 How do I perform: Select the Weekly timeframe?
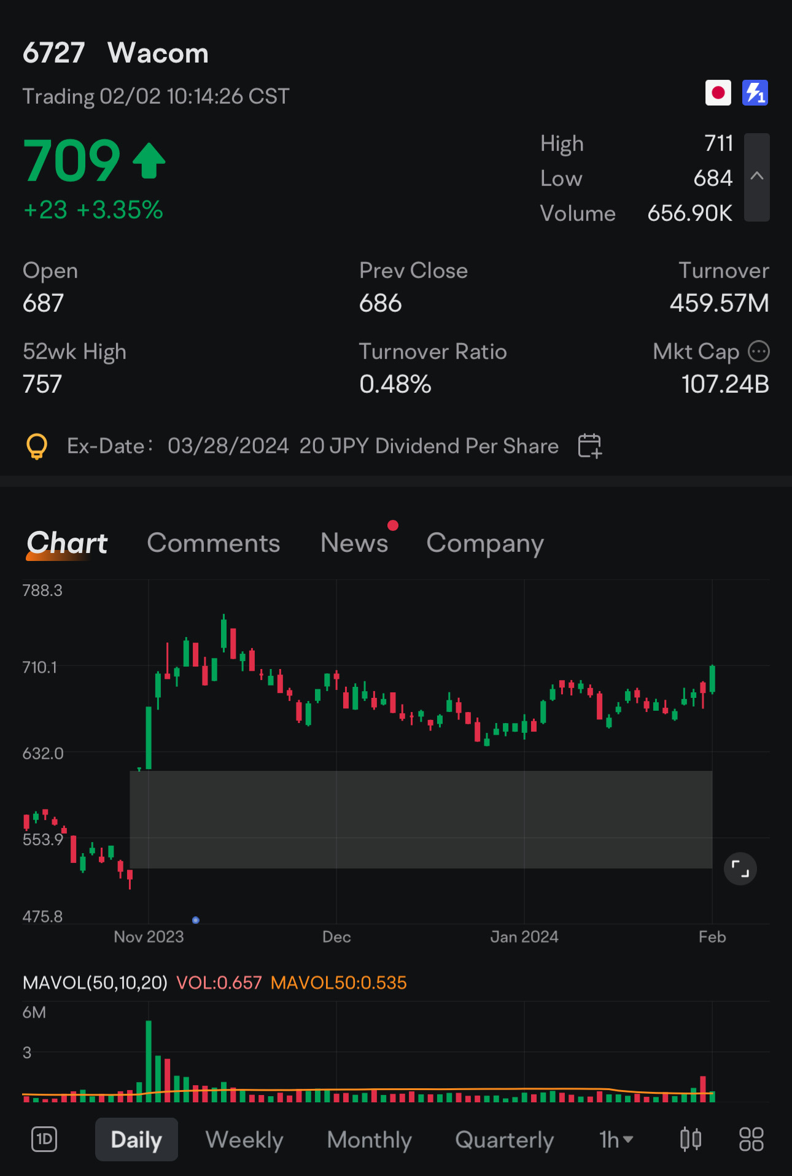click(x=244, y=1140)
